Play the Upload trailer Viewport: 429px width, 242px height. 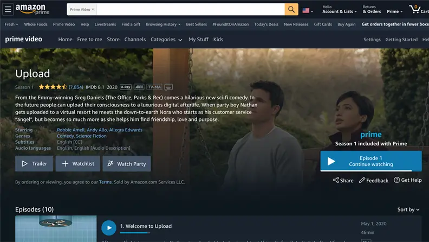click(x=34, y=164)
